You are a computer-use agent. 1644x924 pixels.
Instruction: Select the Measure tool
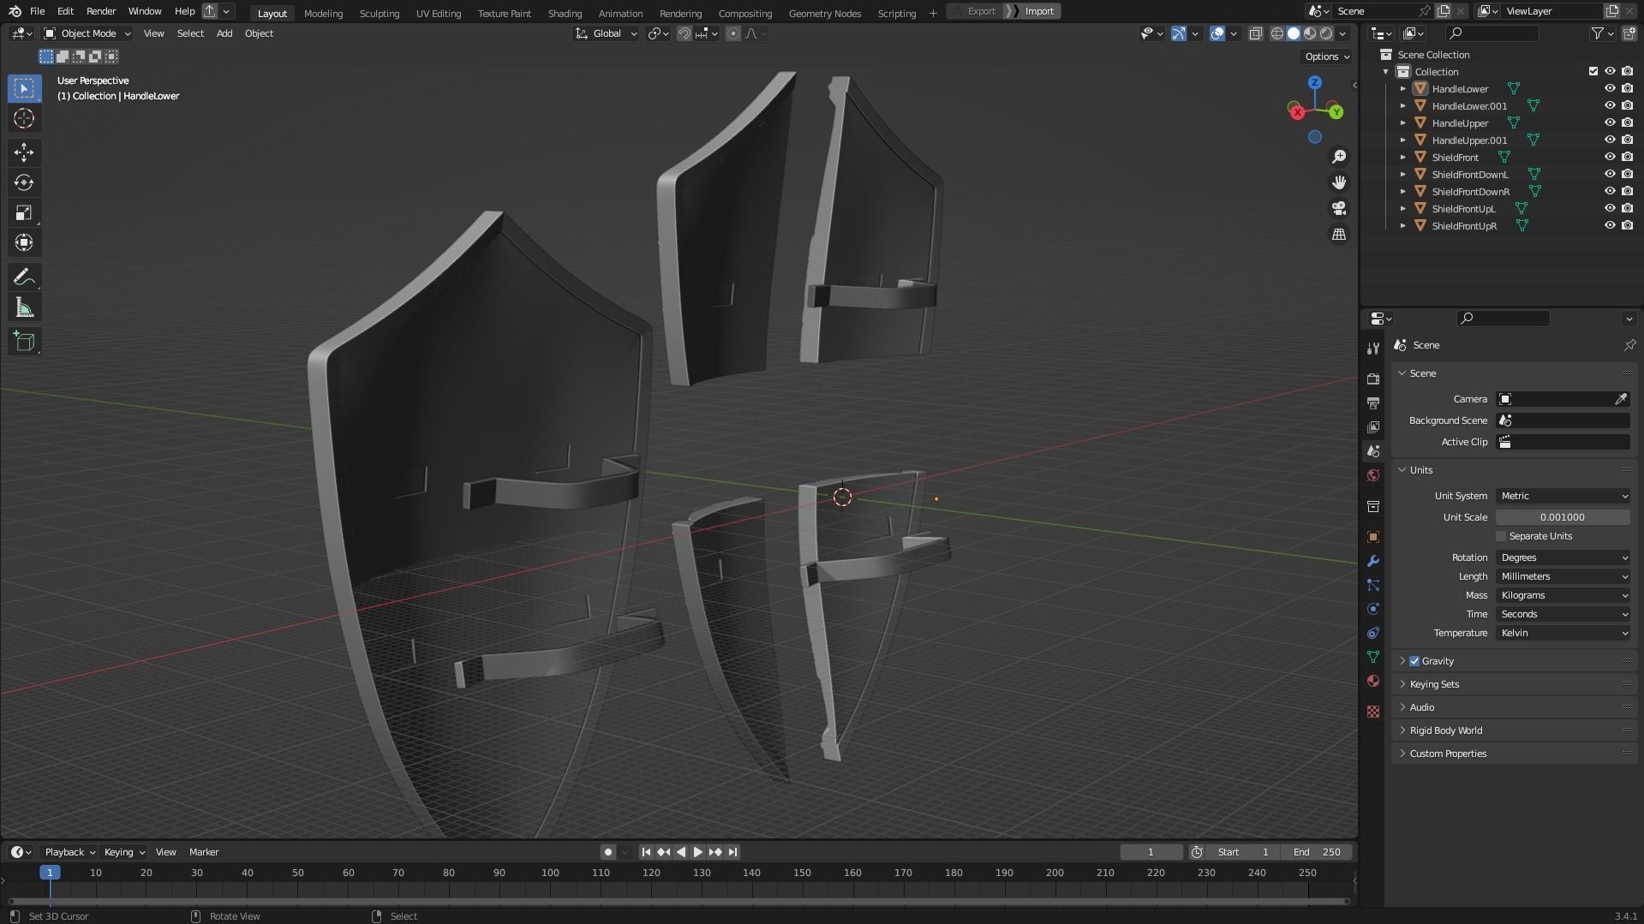coord(24,307)
